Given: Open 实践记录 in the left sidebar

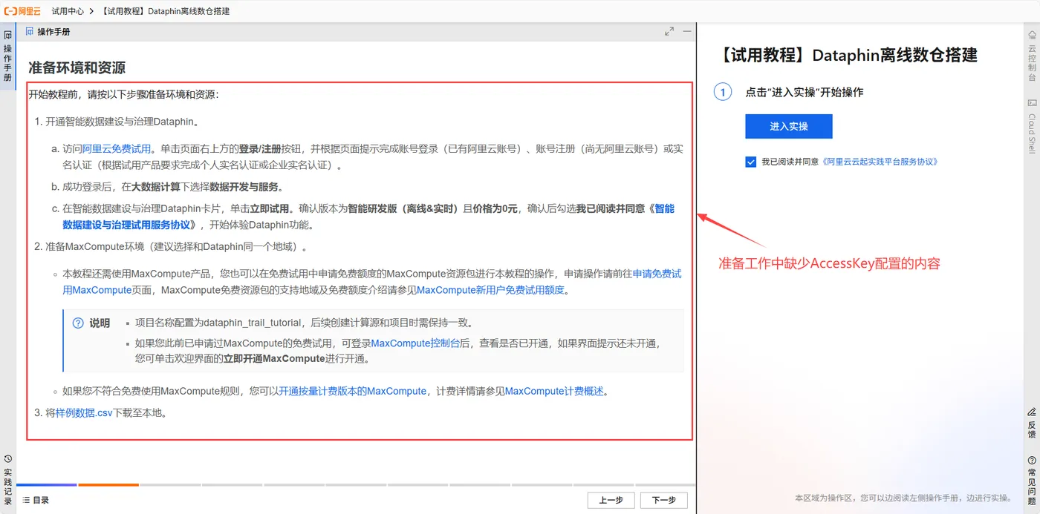Looking at the screenshot, I should tap(7, 481).
